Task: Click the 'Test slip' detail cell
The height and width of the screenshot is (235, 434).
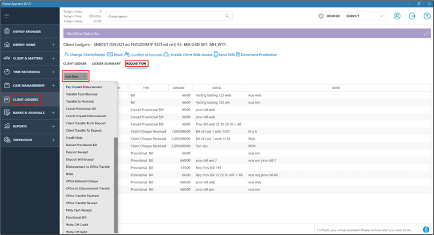Action: click(x=201, y=146)
